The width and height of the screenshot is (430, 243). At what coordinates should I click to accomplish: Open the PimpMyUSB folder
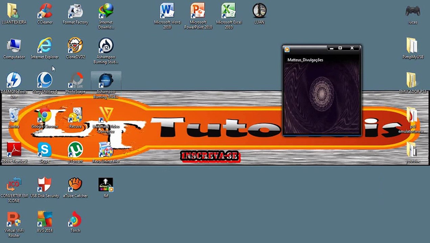click(x=413, y=48)
